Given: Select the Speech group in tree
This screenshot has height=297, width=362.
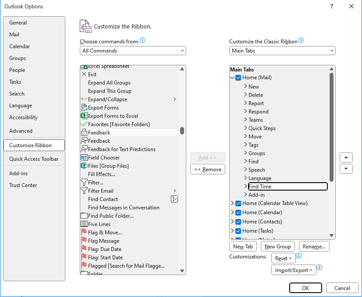Looking at the screenshot, I should click(x=256, y=170).
